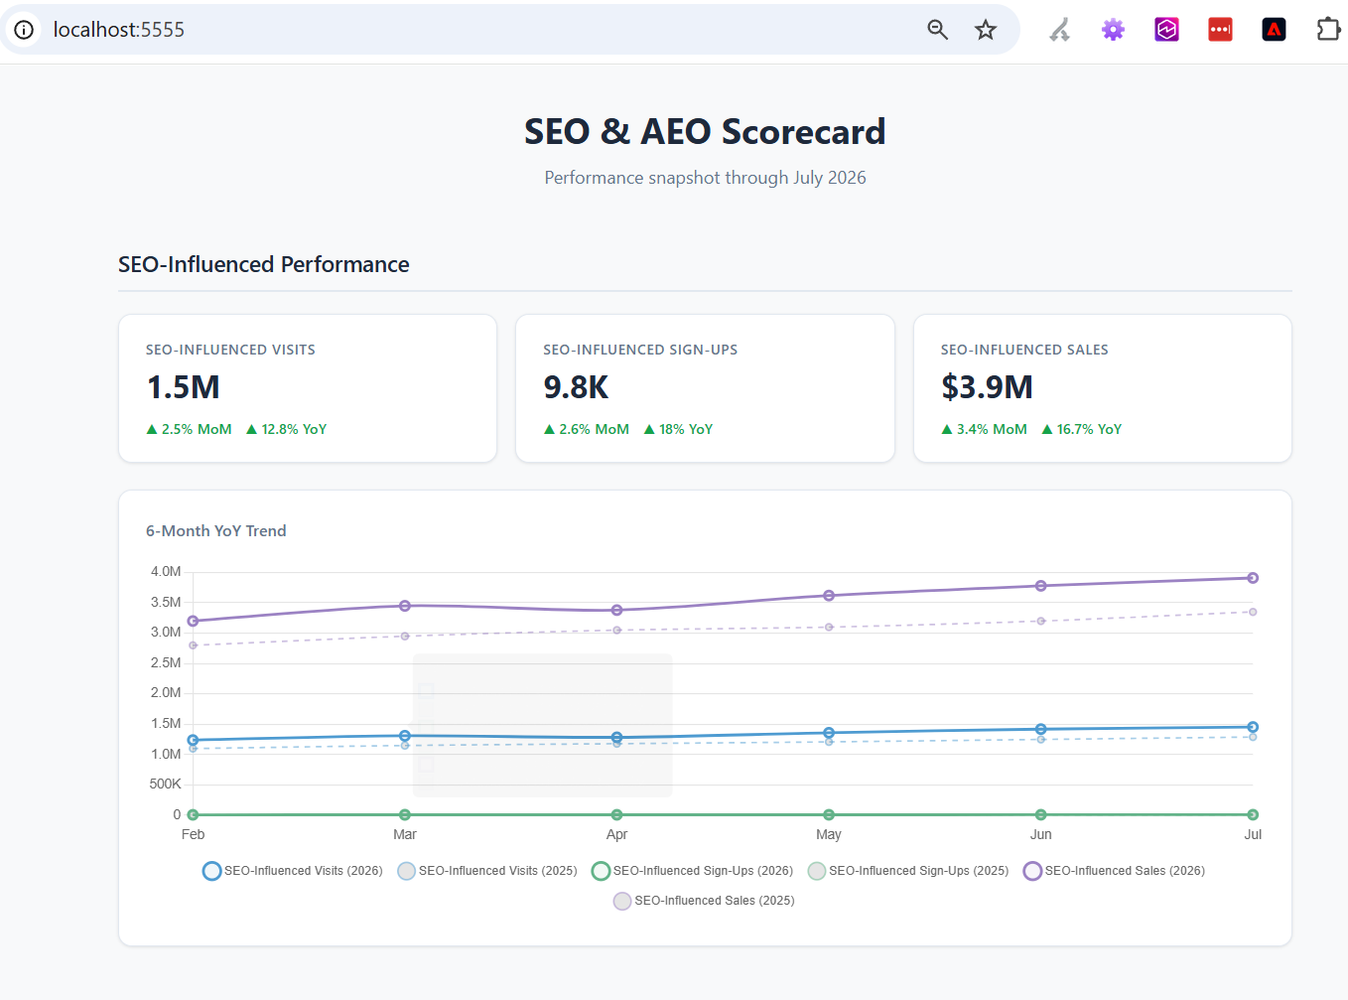Click the SEO & AEO Scorecard heading
This screenshot has width=1348, height=1000.
click(x=705, y=131)
